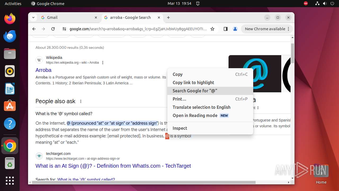Open more options next to Wikipedia result
The height and width of the screenshot is (191, 339).
pos(103,63)
